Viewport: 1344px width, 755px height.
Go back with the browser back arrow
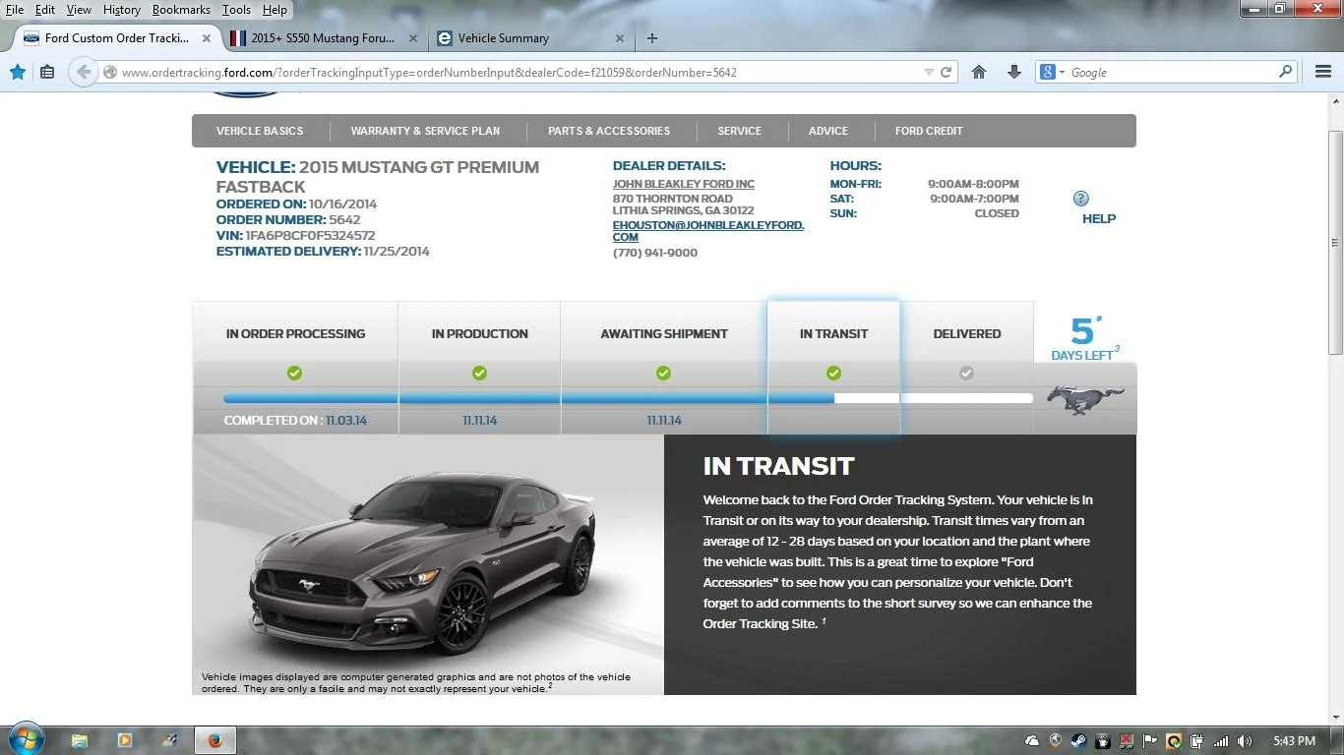click(84, 72)
